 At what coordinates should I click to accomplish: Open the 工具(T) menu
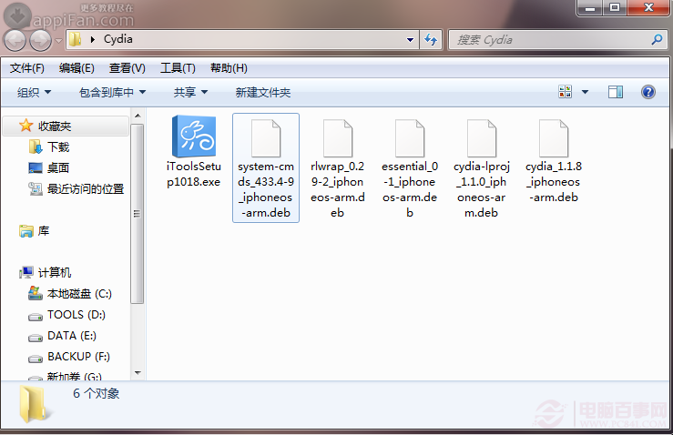(178, 68)
